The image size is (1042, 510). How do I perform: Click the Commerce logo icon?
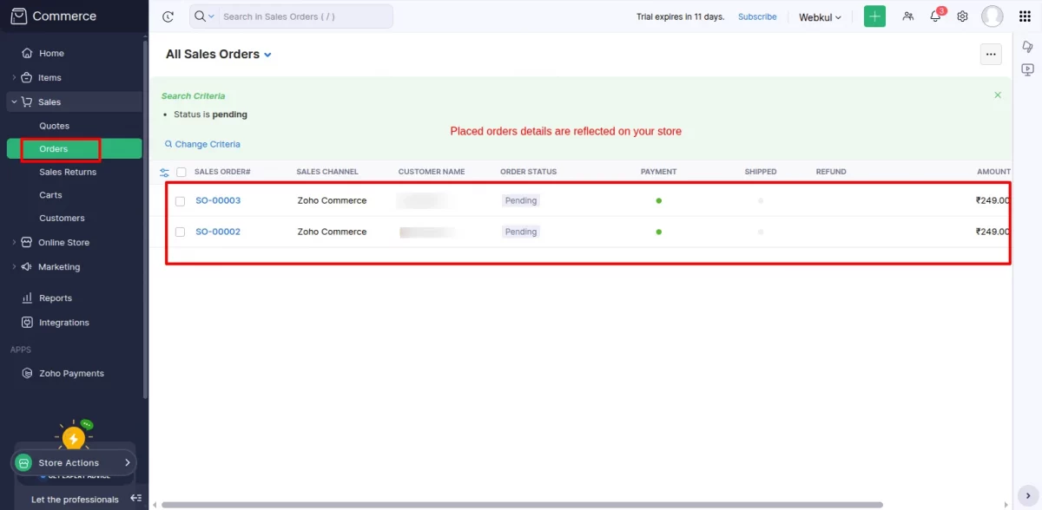pyautogui.click(x=18, y=16)
